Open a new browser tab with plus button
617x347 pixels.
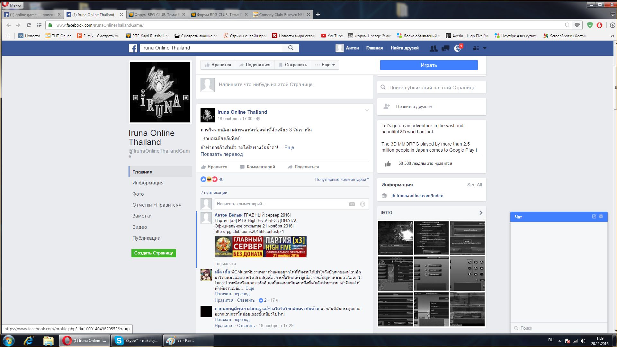318,14
